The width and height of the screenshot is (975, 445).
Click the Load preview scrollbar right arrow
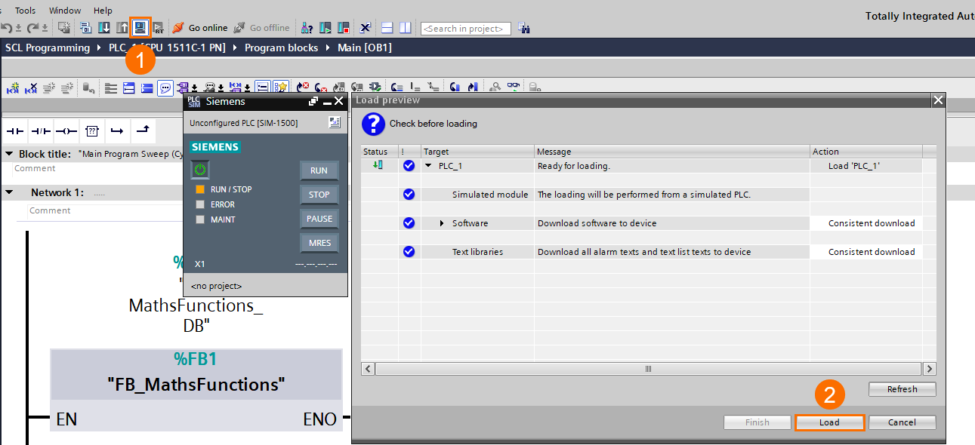929,369
